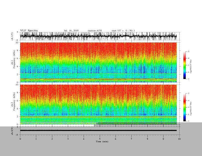Viewport: 202px width, 156px height.
Task: Click the time axis tick label "5"
Action: click(x=100, y=139)
